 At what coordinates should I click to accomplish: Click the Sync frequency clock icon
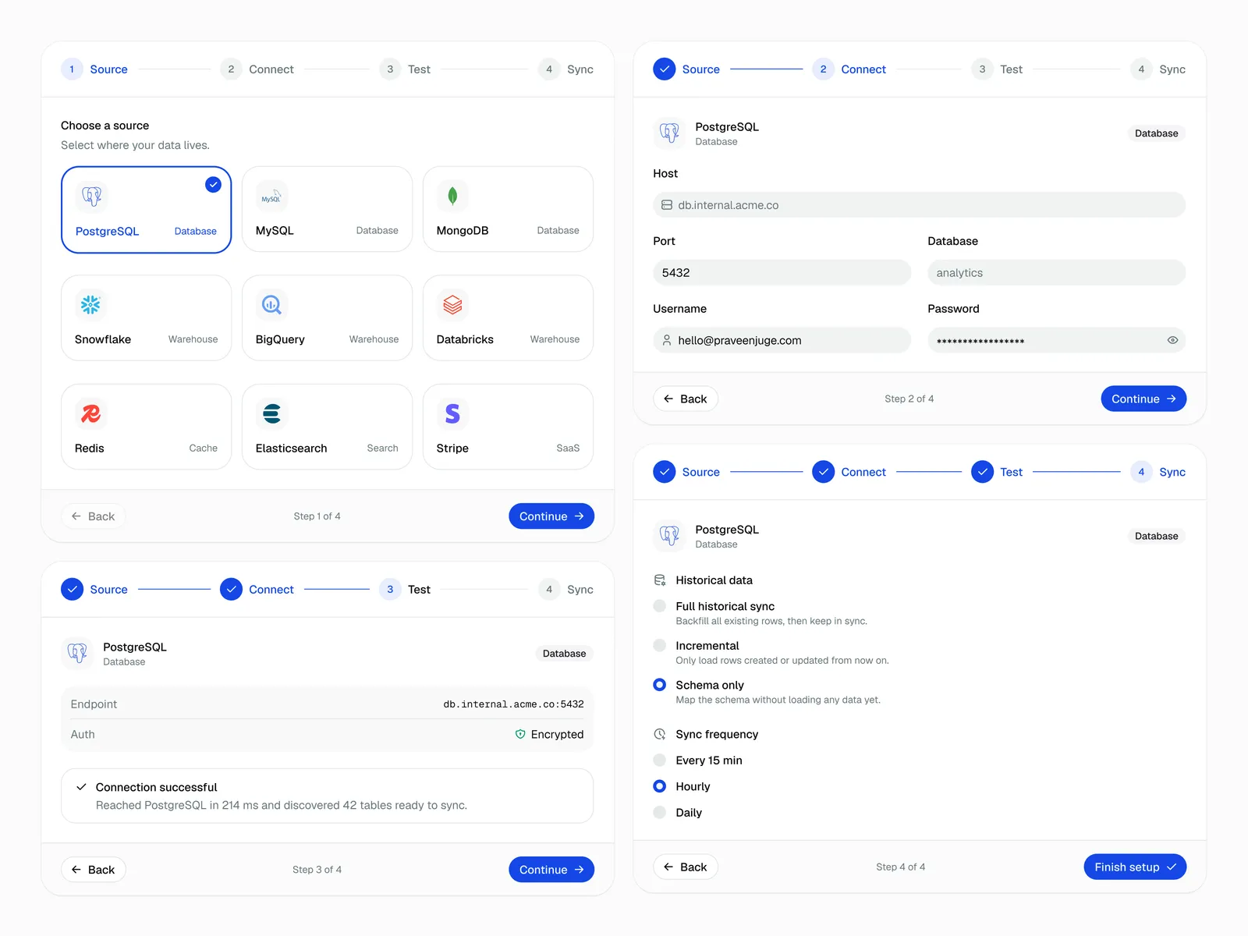[x=660, y=734]
